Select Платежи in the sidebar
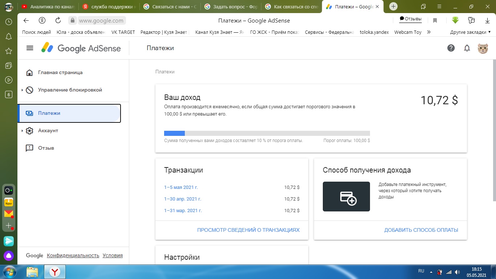This screenshot has height=279, width=496. 69,113
